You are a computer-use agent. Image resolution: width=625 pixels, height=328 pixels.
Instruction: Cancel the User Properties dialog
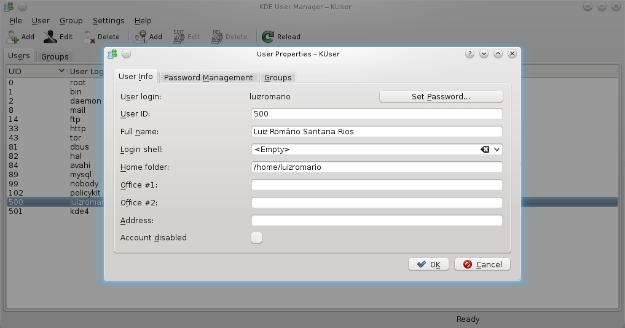[482, 264]
